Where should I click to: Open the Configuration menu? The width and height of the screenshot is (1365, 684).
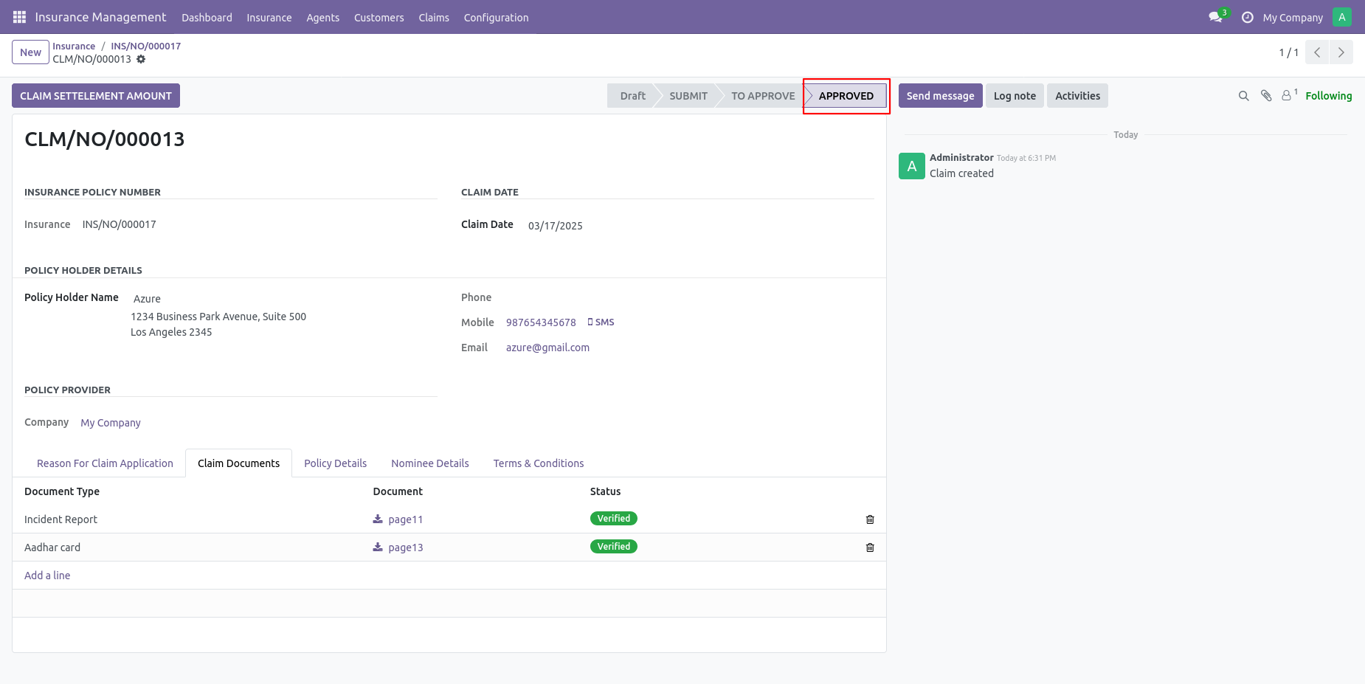click(496, 18)
